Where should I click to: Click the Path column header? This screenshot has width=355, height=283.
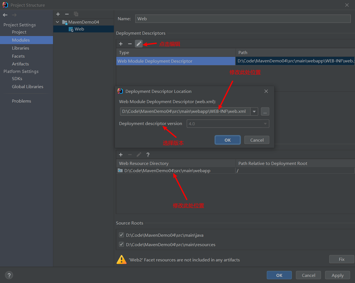295,52
